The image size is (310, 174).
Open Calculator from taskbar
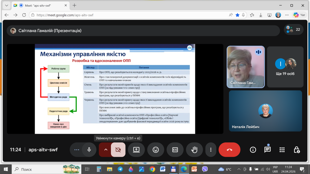point(99,169)
